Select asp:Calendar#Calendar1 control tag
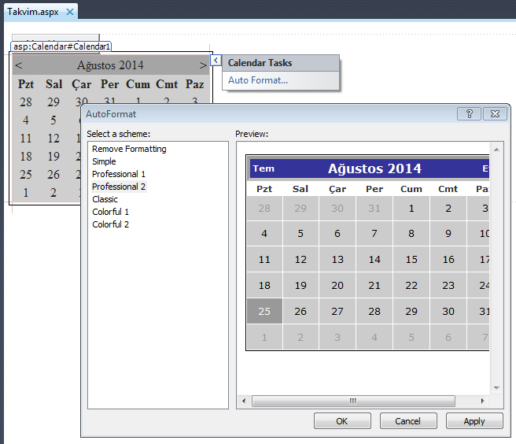 click(x=61, y=46)
